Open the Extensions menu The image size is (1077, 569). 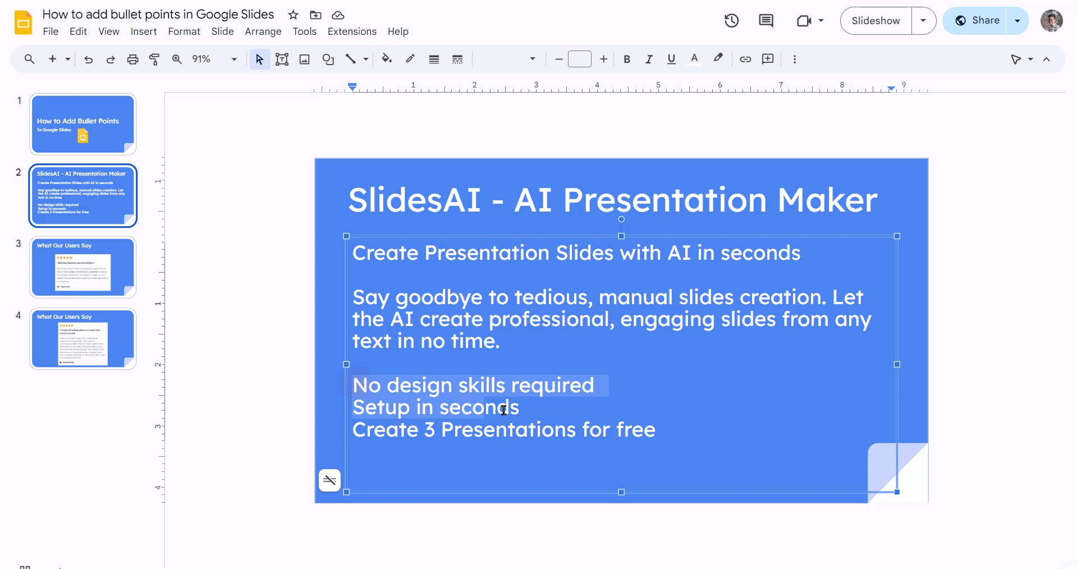click(351, 31)
